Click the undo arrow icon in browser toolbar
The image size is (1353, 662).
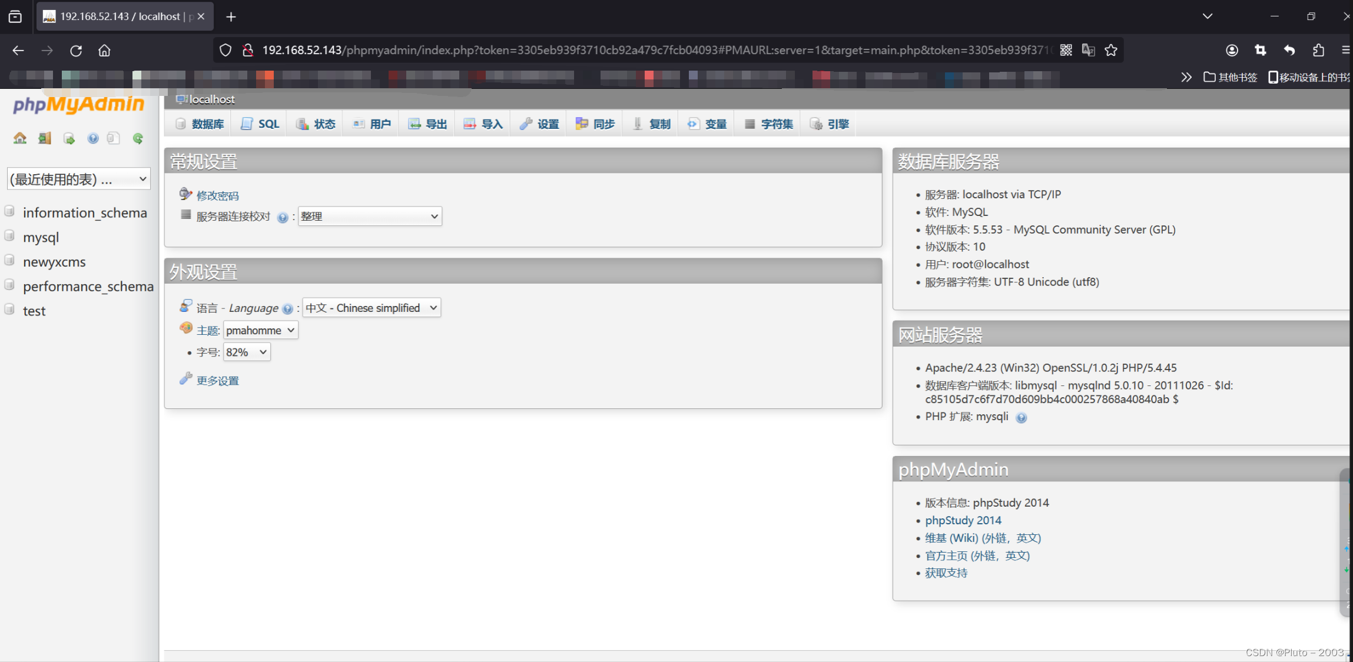1289,51
